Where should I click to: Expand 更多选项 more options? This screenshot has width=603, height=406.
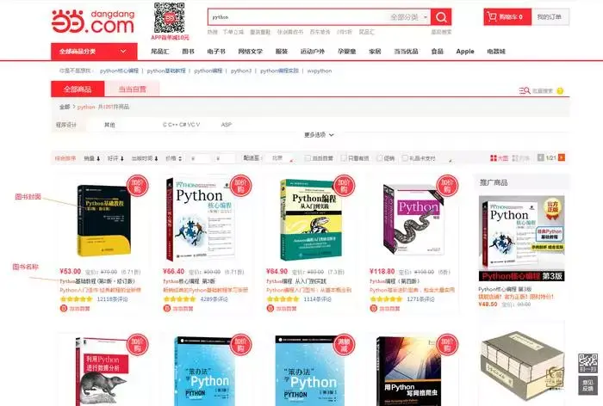coord(319,135)
